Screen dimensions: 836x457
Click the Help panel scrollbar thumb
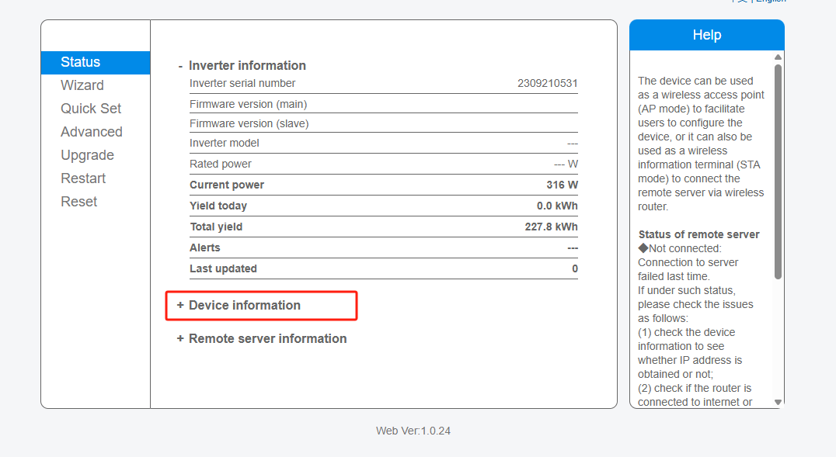[x=779, y=171]
